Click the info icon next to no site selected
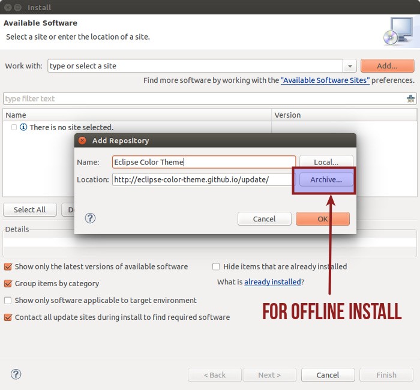Image resolution: width=420 pixels, height=390 pixels. 23,127
